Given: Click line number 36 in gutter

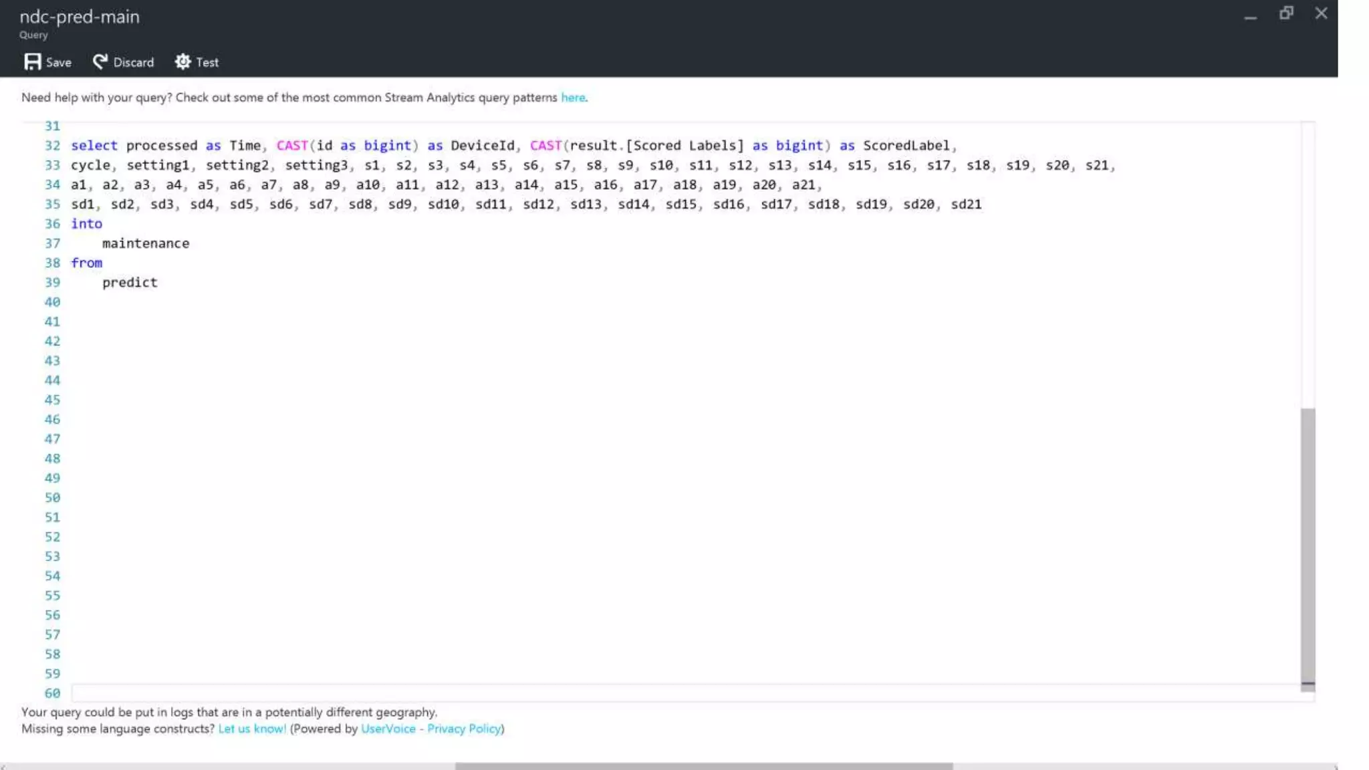Looking at the screenshot, I should pos(52,224).
